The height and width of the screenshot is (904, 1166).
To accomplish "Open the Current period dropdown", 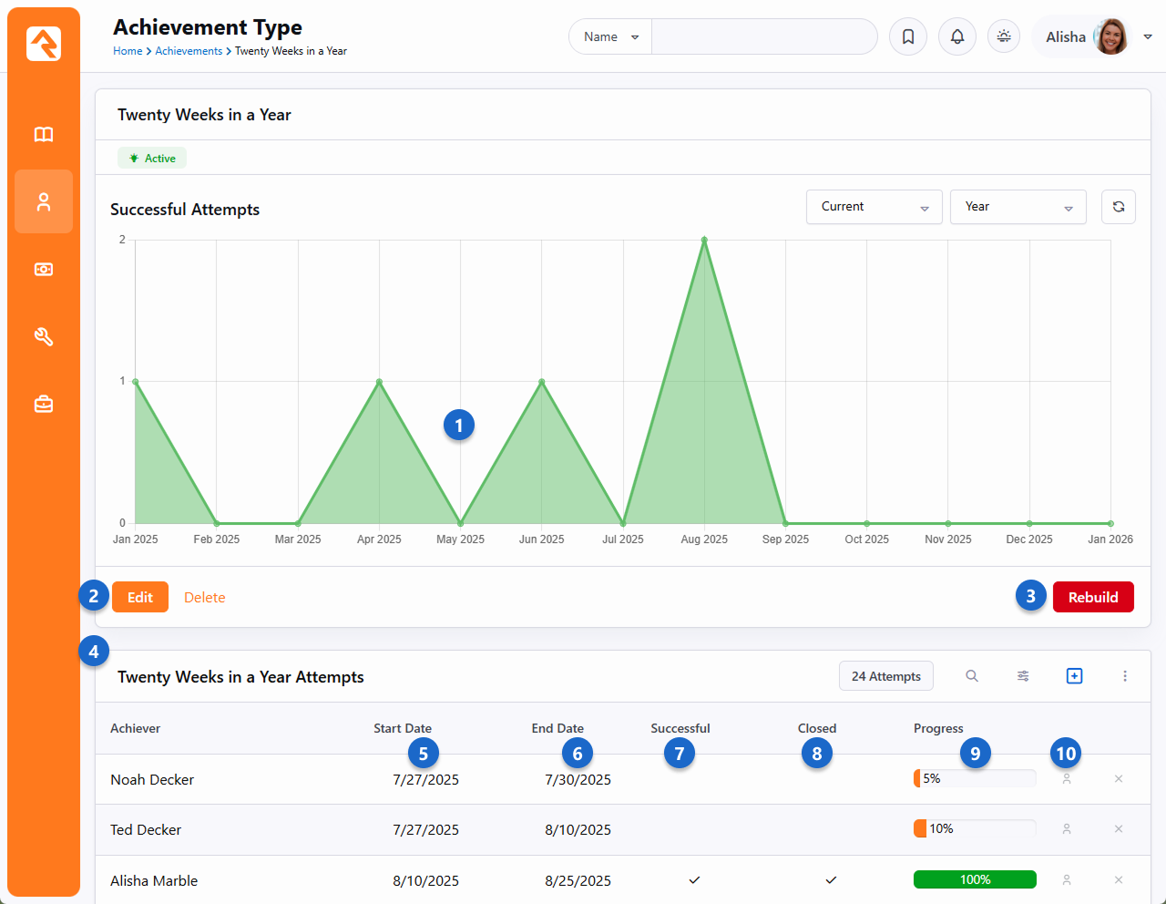I will click(874, 207).
